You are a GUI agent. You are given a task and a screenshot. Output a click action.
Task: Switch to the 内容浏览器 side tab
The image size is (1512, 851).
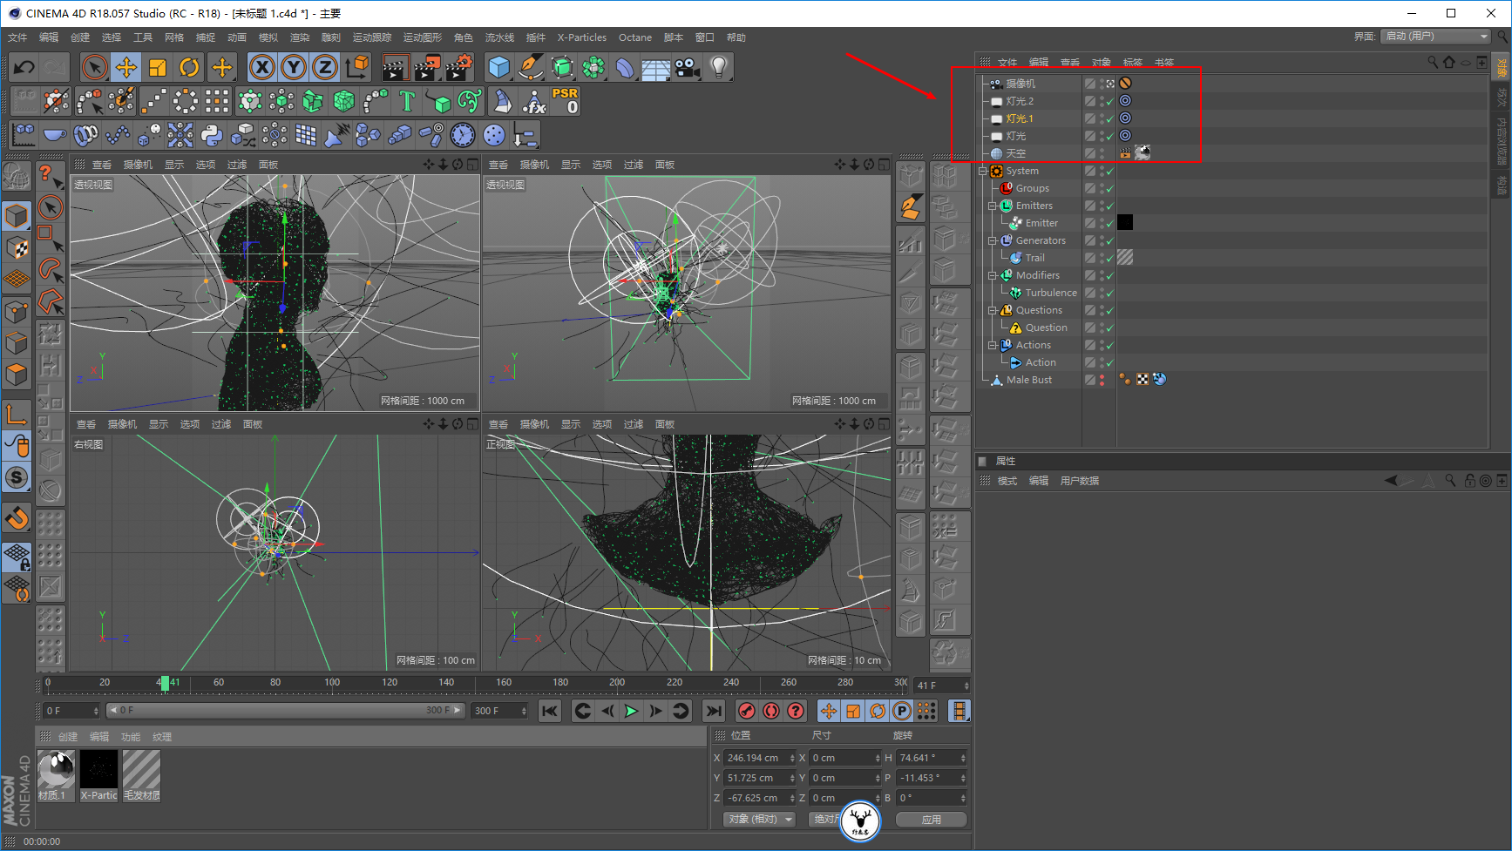coord(1502,141)
